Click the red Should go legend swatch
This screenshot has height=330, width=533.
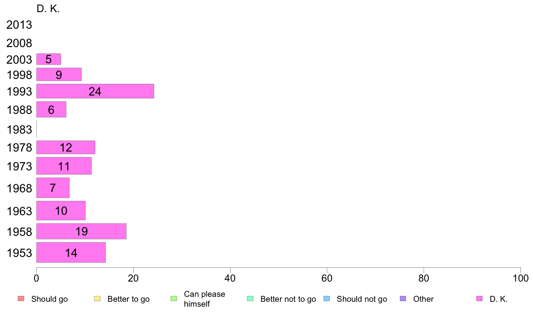(21, 299)
